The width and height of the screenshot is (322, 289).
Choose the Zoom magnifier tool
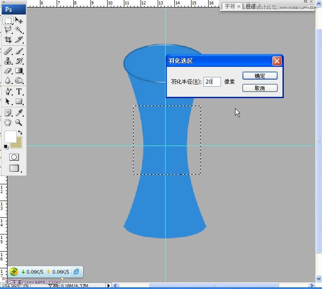(19, 123)
